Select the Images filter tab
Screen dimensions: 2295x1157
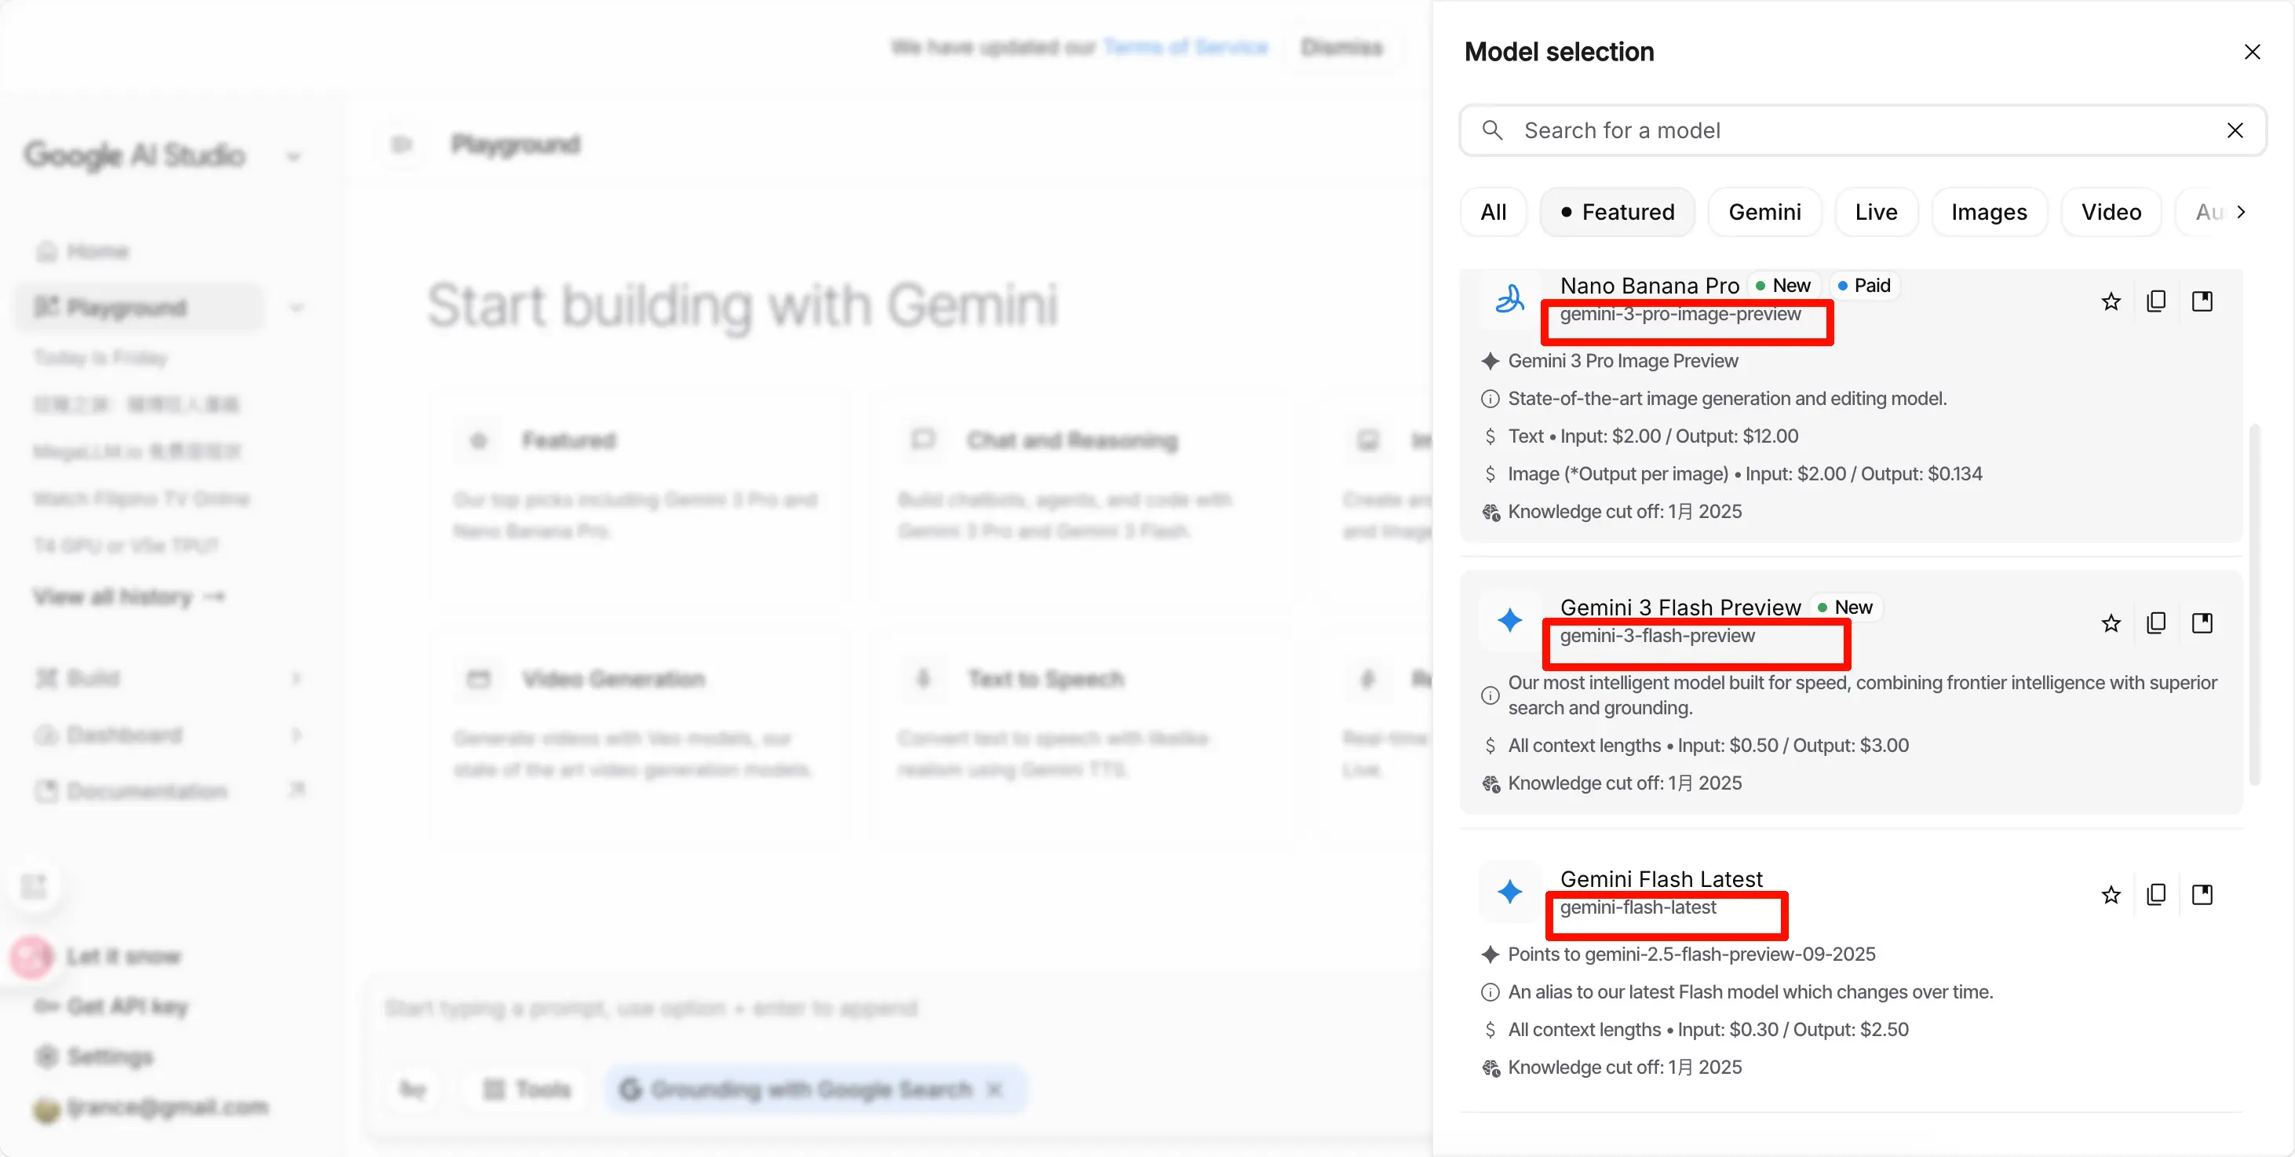1989,212
